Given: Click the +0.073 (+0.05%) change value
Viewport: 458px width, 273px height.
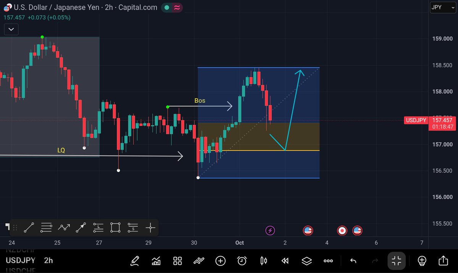Looking at the screenshot, I should tap(49, 18).
